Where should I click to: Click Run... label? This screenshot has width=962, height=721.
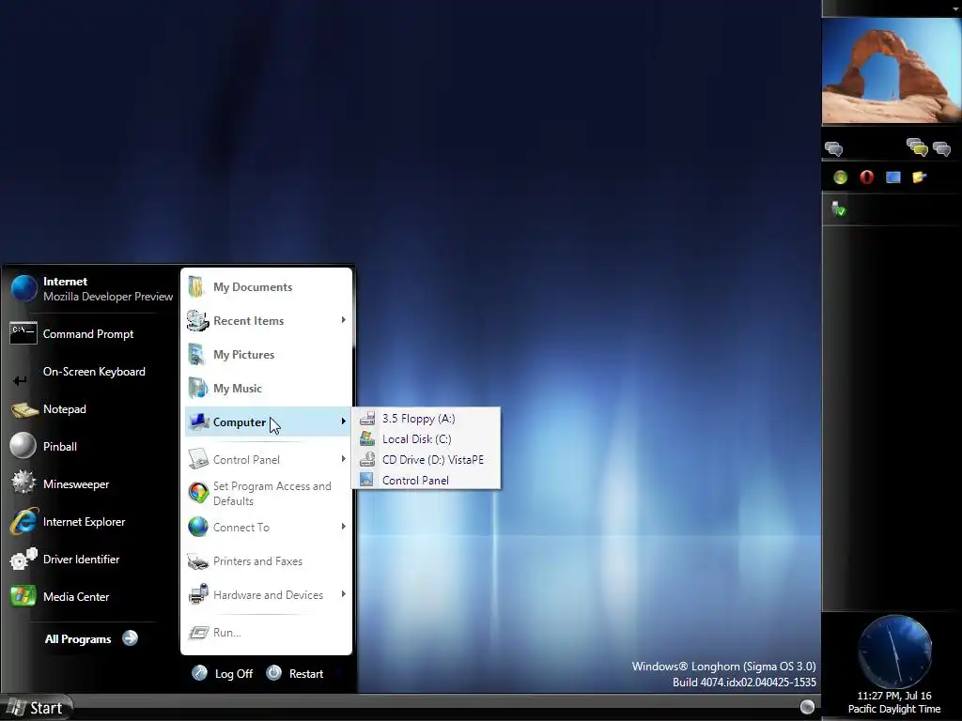pyautogui.click(x=227, y=633)
